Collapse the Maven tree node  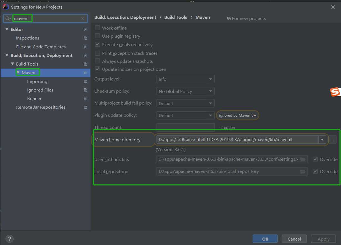(x=18, y=73)
